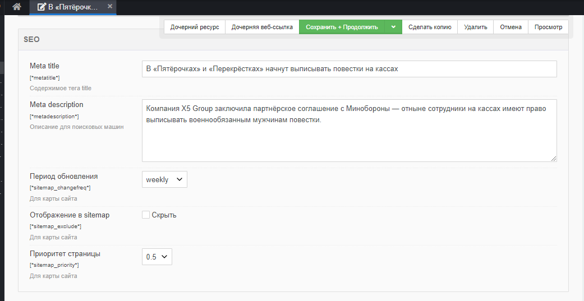Expand the save options arrow button
This screenshot has width=584, height=301.
393,27
